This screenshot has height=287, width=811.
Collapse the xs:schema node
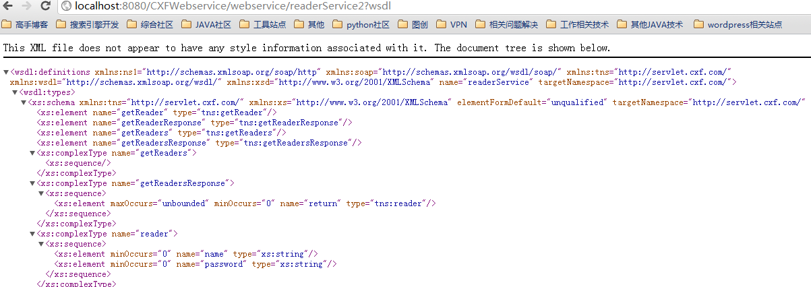click(24, 102)
